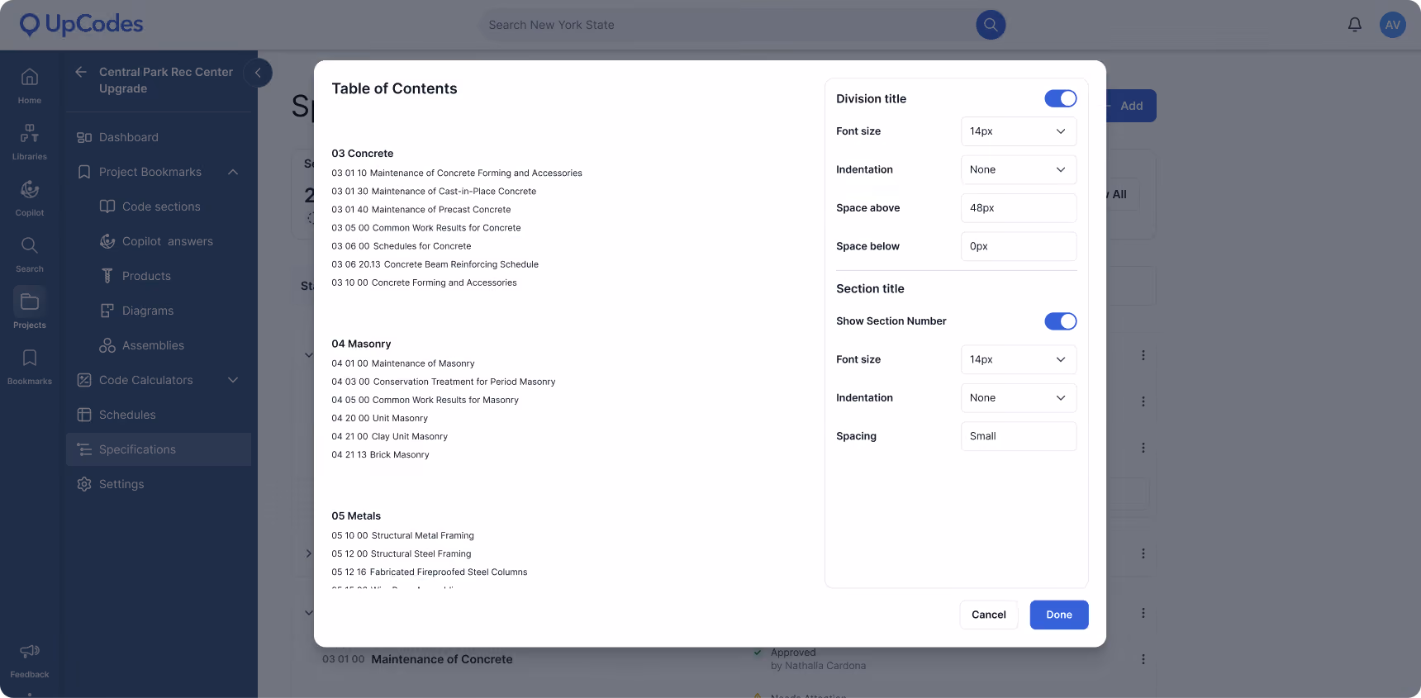Image resolution: width=1421 pixels, height=698 pixels.
Task: Open Division title Indentation dropdown
Action: (1019, 169)
